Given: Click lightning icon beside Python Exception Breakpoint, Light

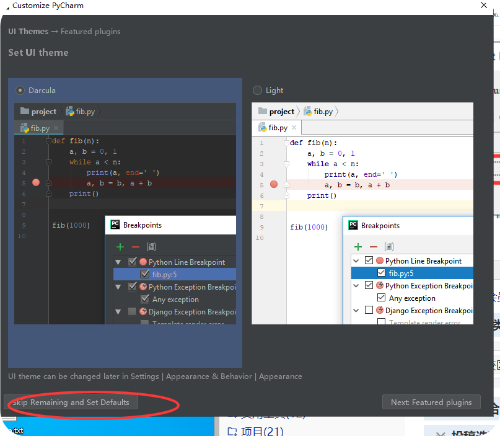Looking at the screenshot, I should click(380, 285).
